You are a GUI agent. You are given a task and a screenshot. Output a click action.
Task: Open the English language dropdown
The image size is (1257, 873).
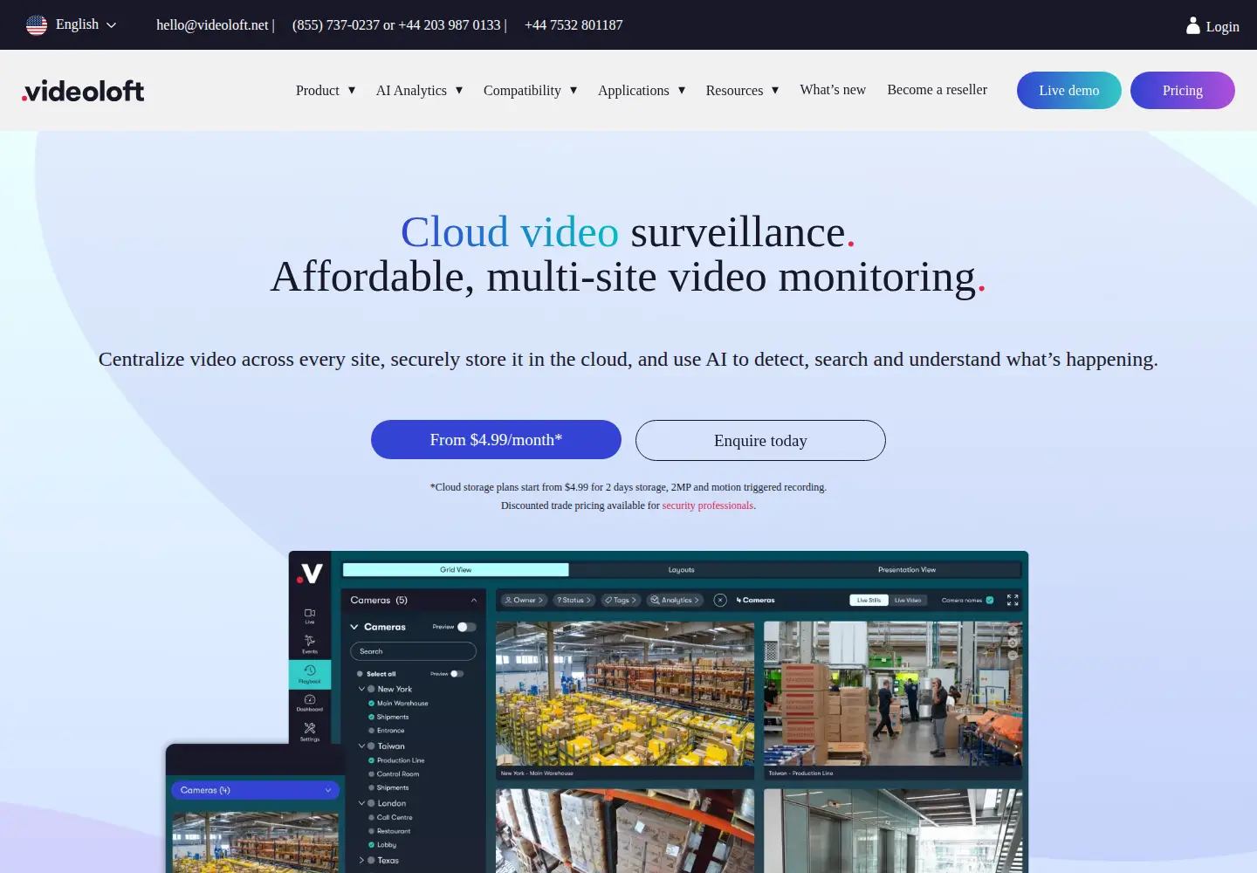pyautogui.click(x=72, y=24)
